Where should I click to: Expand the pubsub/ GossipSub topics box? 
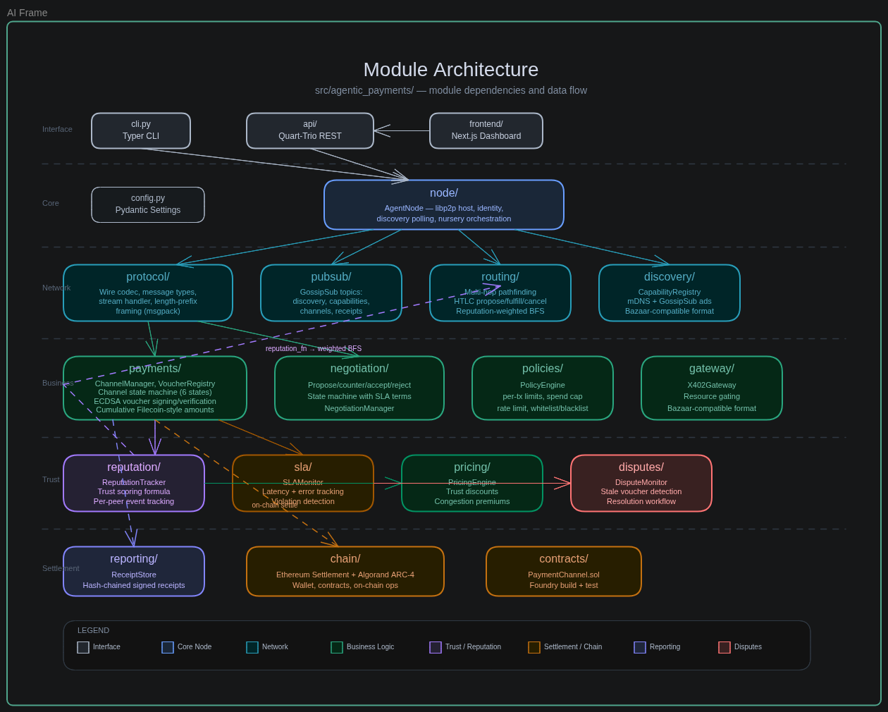tap(331, 293)
